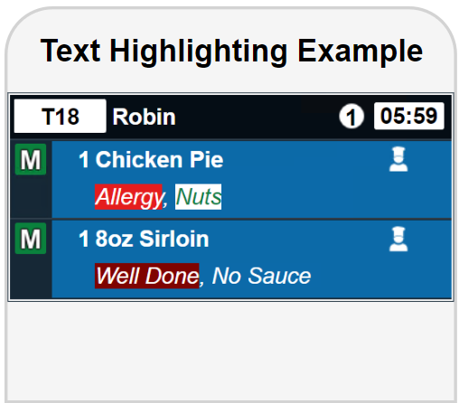Screen dimensions: 459x403
Task: Click the dark sidebar cell under Chicken Pie's M
Action: 31,197
